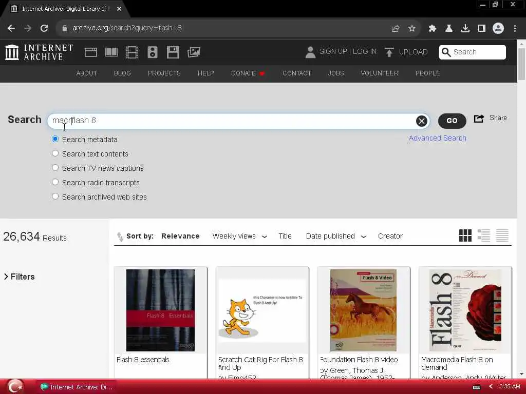Screen dimensions: 526x394
Task: Open the Chrome three-dot menu
Action: (x=515, y=29)
